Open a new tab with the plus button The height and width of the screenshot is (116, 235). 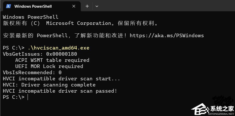pos(87,6)
